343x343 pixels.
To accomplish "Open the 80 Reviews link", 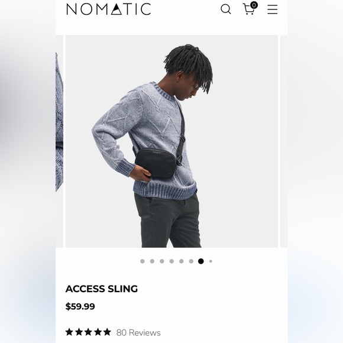I will 138,333.
